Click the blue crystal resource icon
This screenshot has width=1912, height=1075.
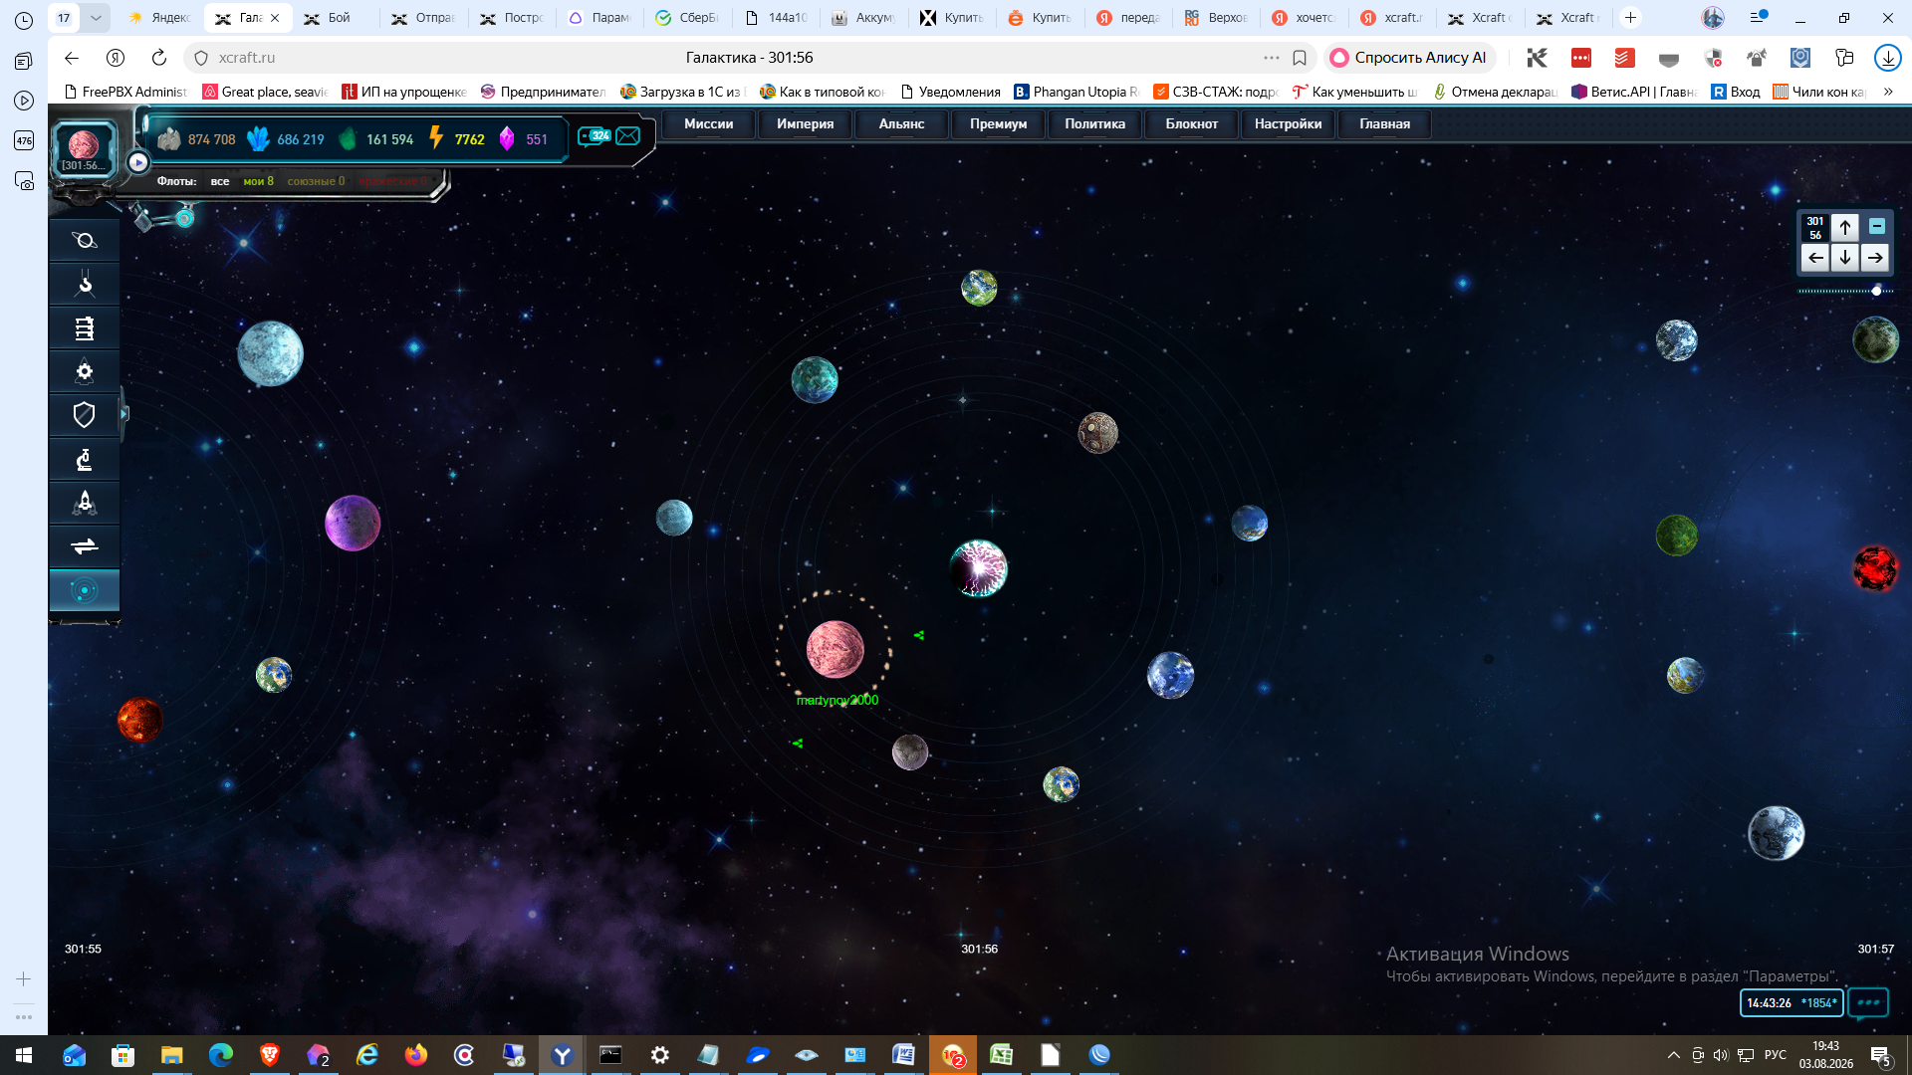pos(258,138)
